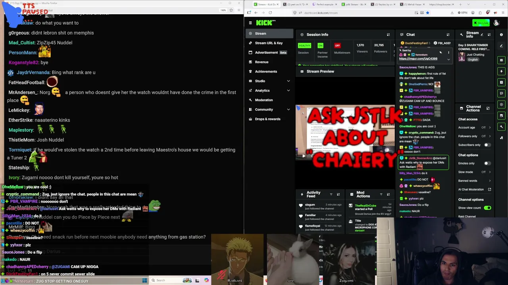Pop out the Channel Actions panel
508x285 pixels.
click(488, 108)
